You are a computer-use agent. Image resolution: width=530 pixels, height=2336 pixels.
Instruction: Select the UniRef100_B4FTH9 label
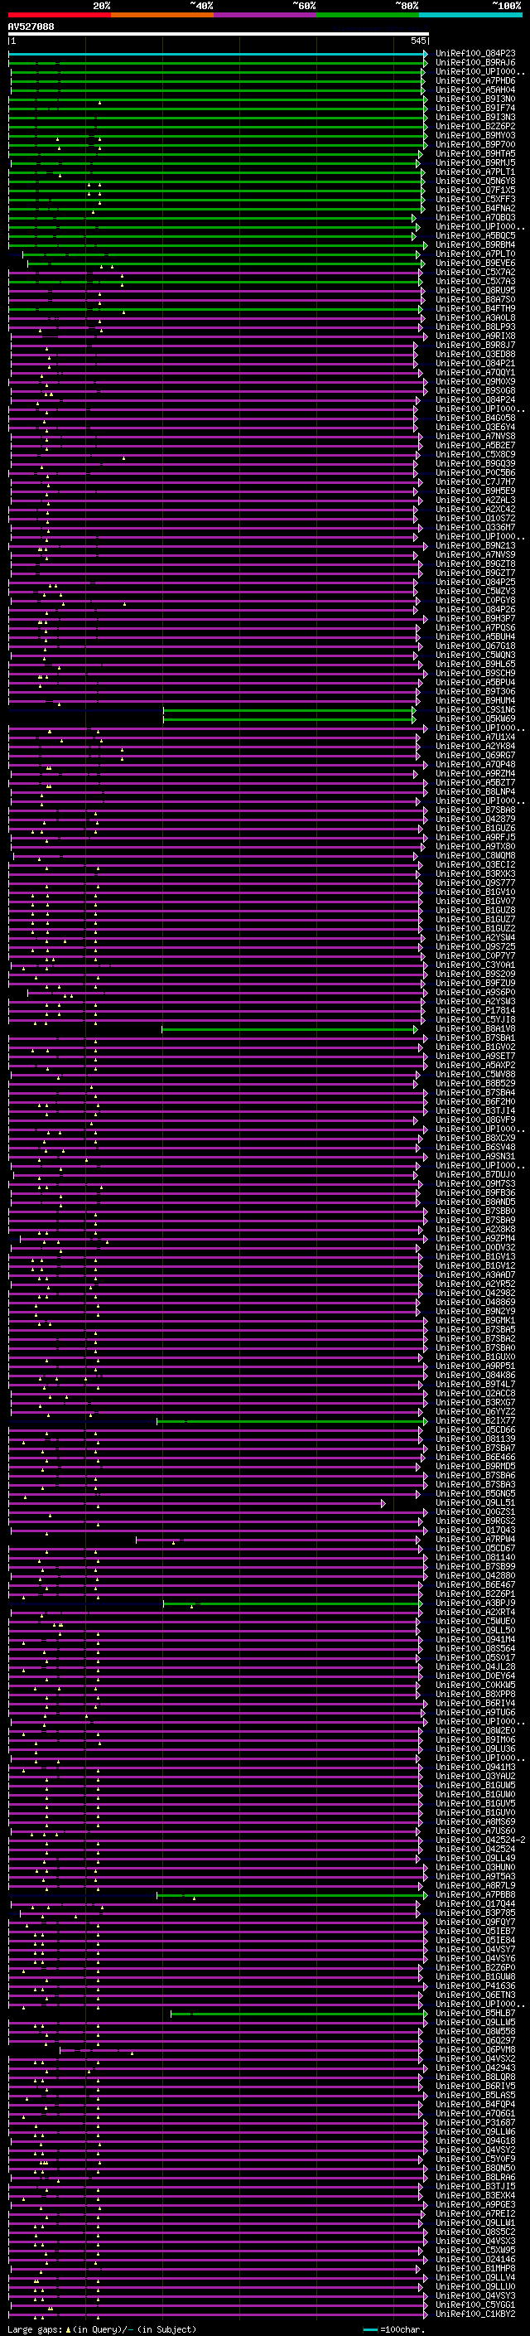(x=475, y=309)
